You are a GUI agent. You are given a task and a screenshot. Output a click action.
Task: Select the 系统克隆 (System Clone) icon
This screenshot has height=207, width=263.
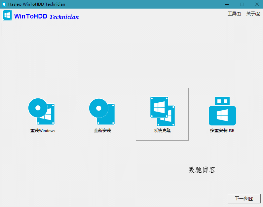pos(162,111)
